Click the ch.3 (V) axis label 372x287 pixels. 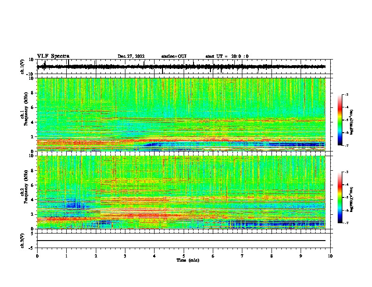[23, 241]
